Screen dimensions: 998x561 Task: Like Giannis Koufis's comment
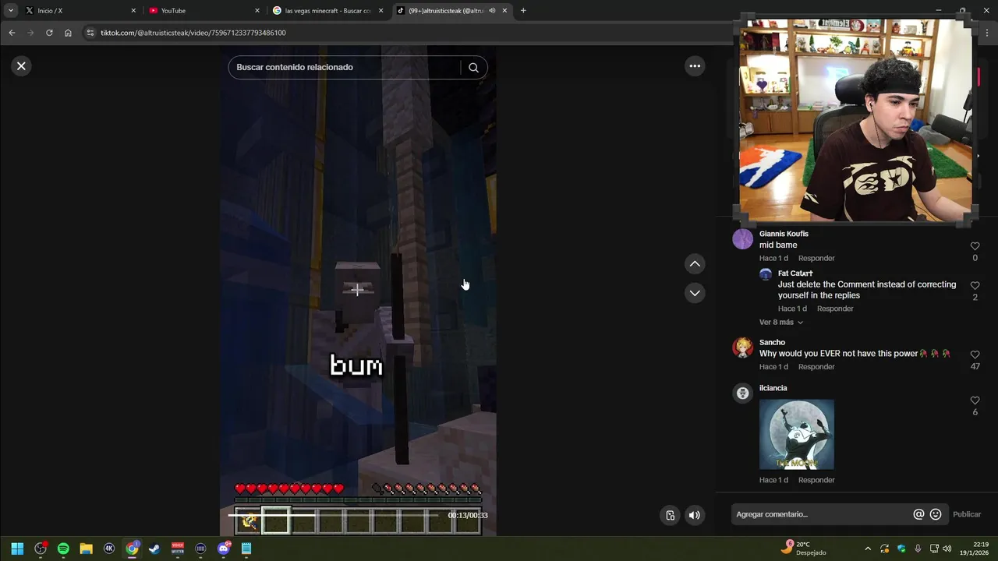pos(975,246)
